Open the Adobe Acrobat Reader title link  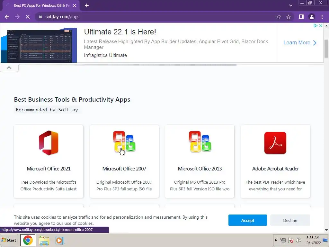coord(275,169)
